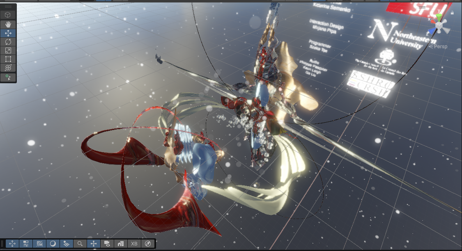This screenshot has height=251, width=462.
Task: Toggle the scene grid visibility button
Action: 67,244
